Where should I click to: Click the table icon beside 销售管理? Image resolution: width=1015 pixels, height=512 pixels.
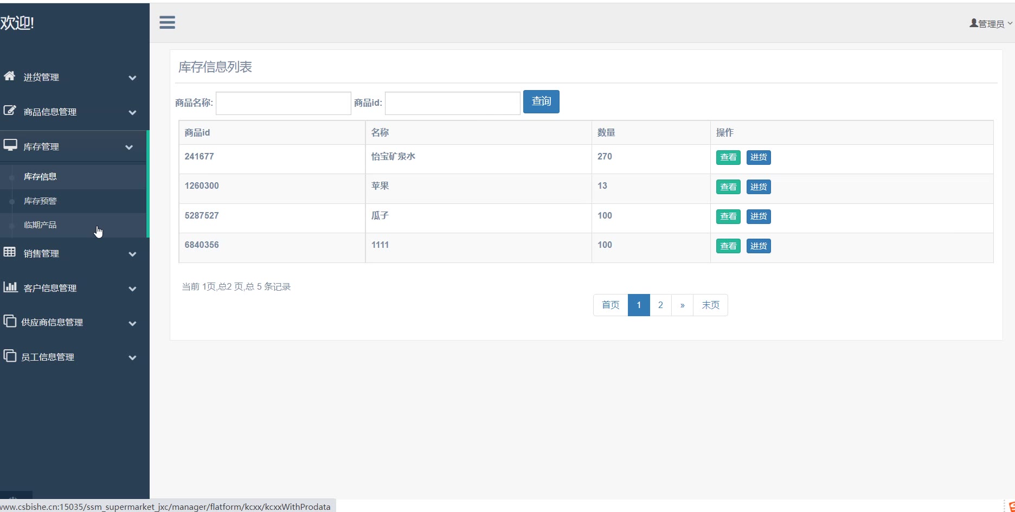(9, 252)
